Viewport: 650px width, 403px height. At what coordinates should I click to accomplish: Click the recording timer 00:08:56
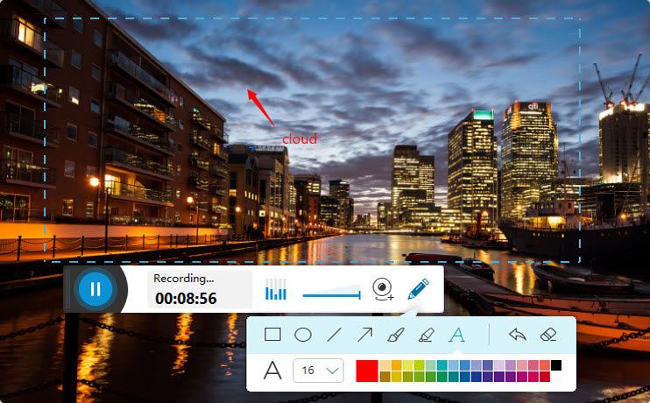point(186,299)
